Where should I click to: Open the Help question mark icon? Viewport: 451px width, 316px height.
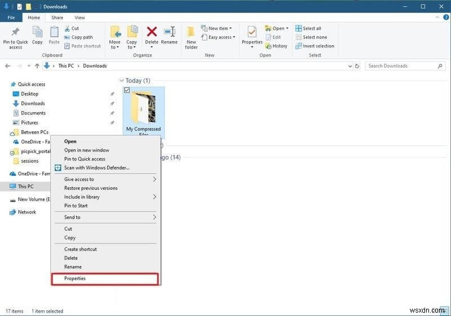[446, 17]
